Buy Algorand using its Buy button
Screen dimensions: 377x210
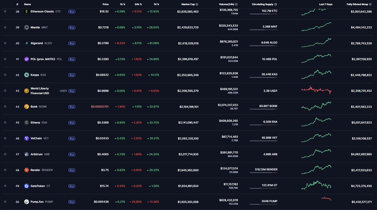(x=72, y=43)
